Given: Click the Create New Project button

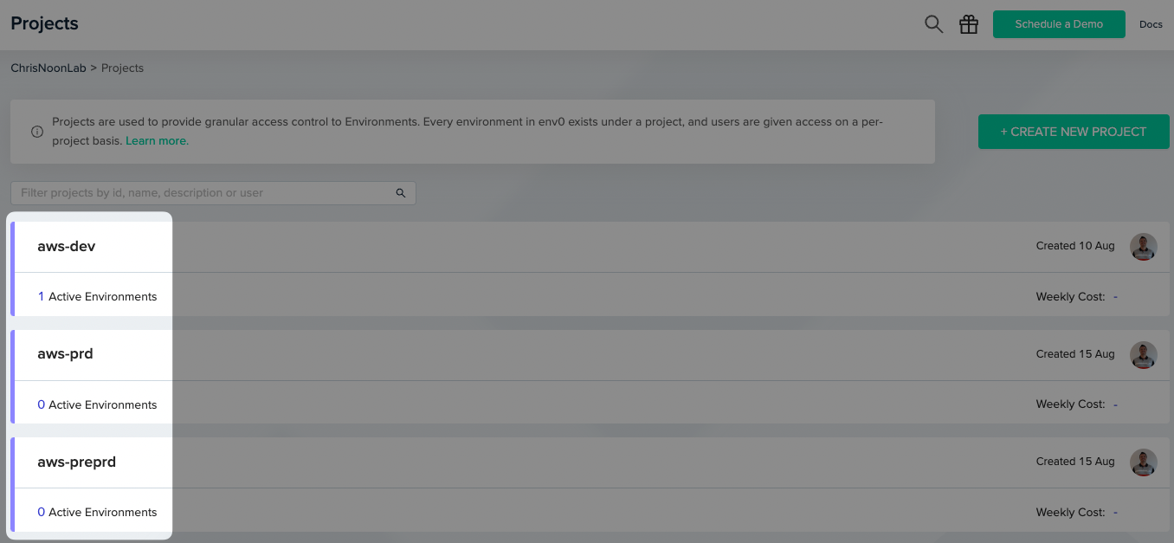Looking at the screenshot, I should pos(1073,132).
